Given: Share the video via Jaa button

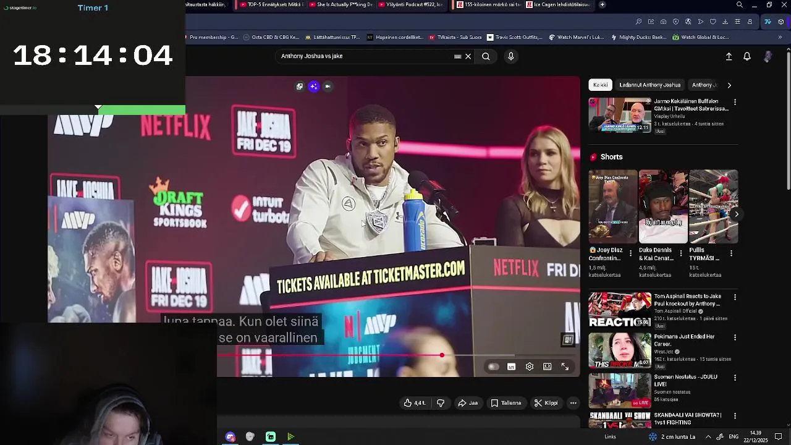Looking at the screenshot, I should click(468, 403).
